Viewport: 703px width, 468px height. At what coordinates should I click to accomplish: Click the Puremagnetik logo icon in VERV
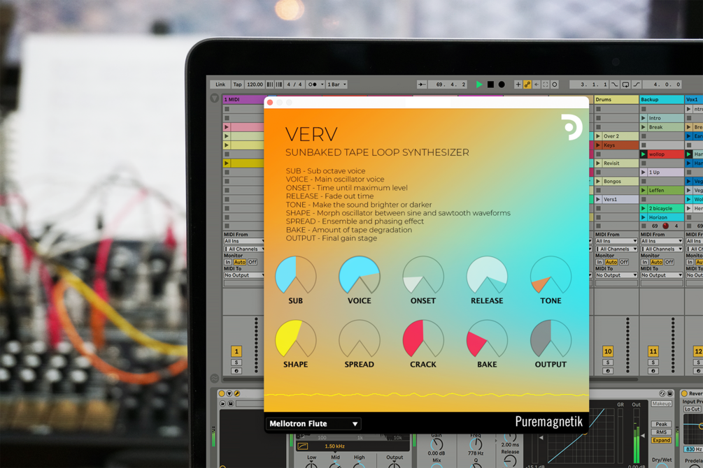pos(571,127)
